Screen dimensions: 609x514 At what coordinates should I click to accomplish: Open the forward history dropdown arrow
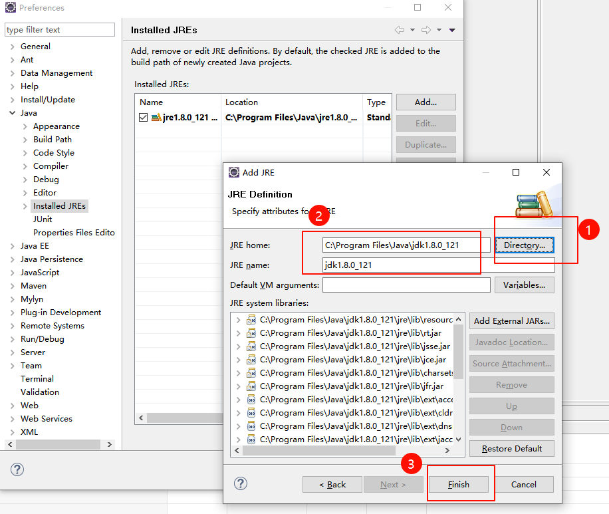click(439, 30)
